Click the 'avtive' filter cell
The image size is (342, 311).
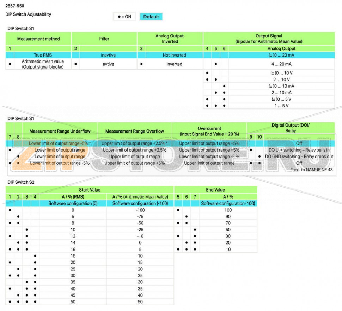108,64
